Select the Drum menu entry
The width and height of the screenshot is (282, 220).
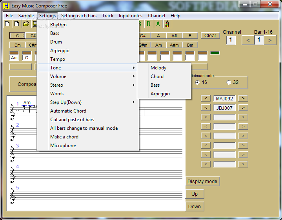(x=87, y=42)
